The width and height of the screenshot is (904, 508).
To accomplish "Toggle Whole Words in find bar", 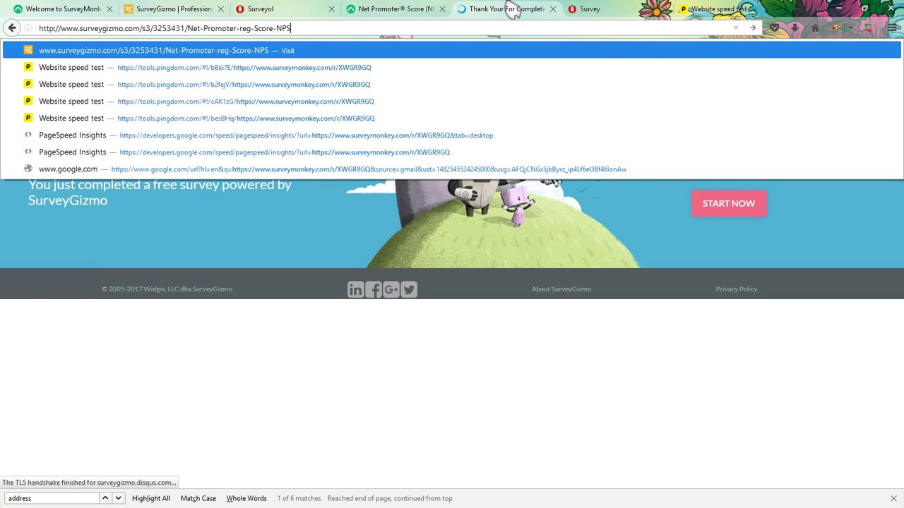I will [x=246, y=498].
